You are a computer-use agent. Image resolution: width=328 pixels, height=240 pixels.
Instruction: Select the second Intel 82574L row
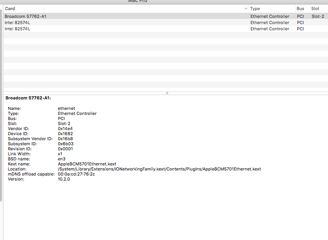(166, 29)
